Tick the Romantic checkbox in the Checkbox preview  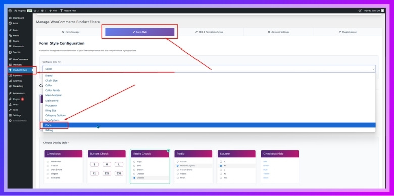(x=48, y=178)
